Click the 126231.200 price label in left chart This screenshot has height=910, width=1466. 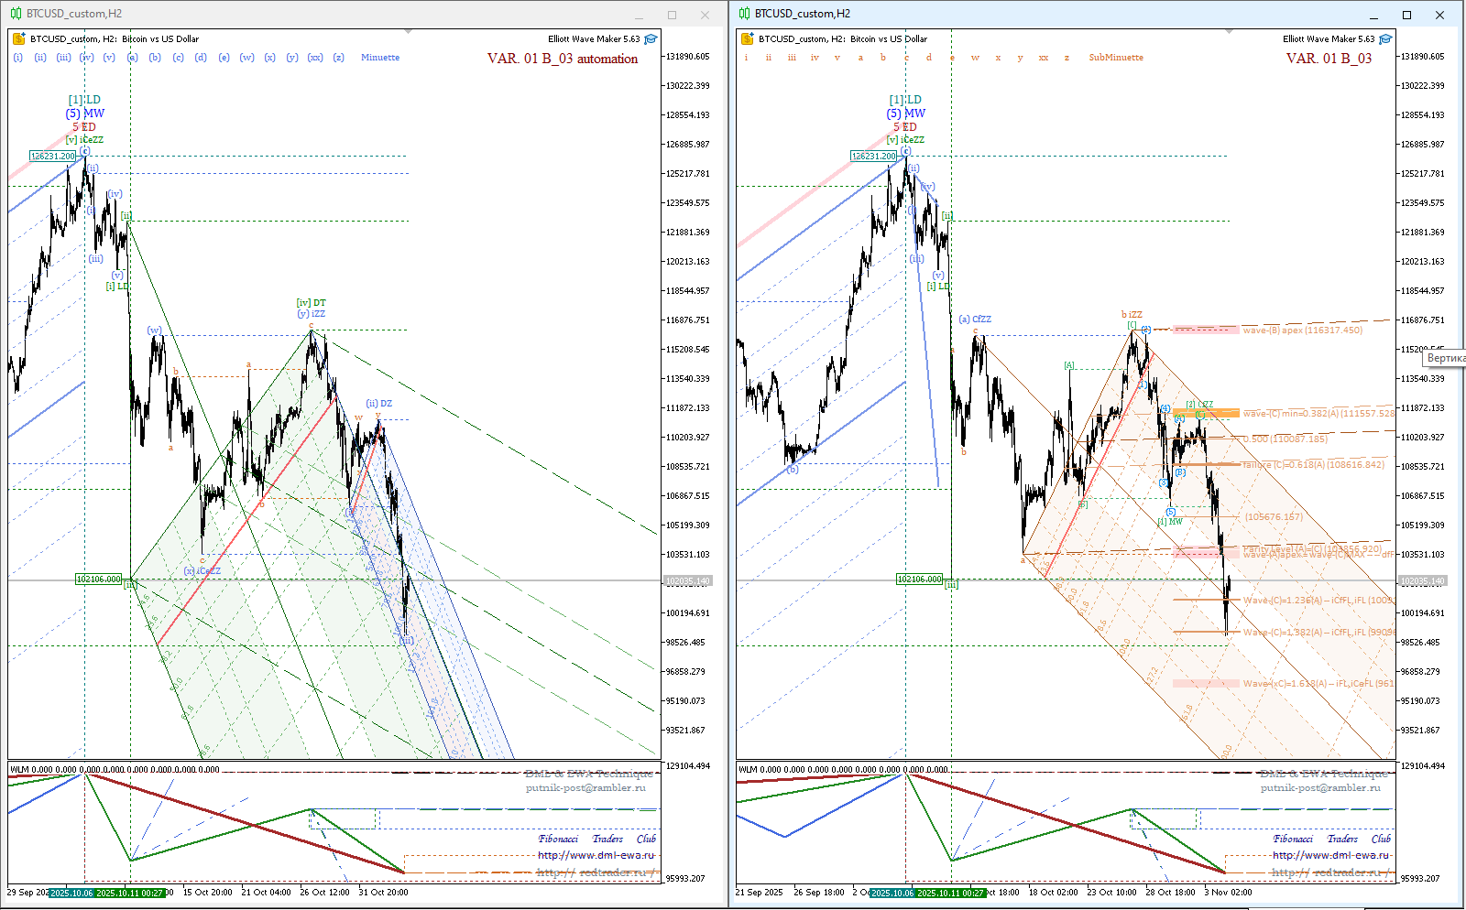pyautogui.click(x=52, y=156)
